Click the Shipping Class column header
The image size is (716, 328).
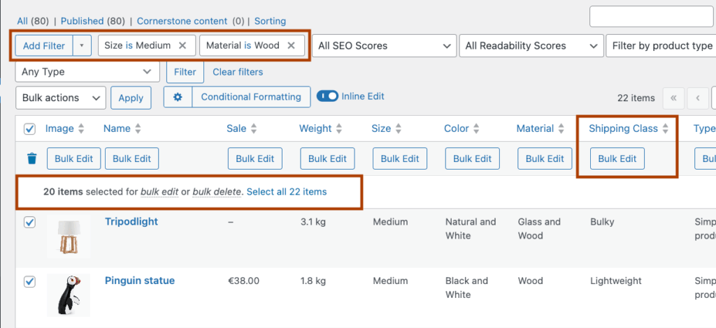pyautogui.click(x=623, y=129)
